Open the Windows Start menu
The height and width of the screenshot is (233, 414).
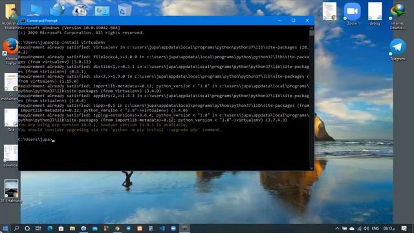(x=5, y=228)
